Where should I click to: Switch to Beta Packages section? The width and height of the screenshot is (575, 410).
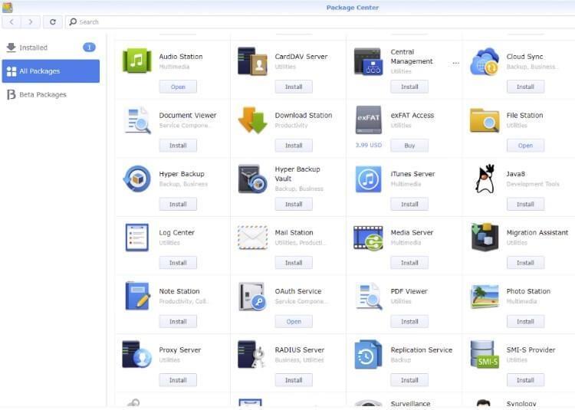click(x=51, y=94)
